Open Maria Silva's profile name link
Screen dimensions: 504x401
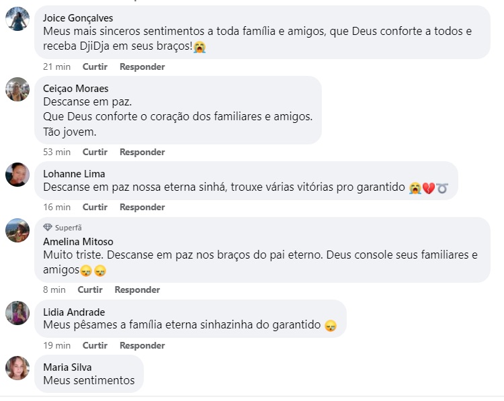[67, 367]
